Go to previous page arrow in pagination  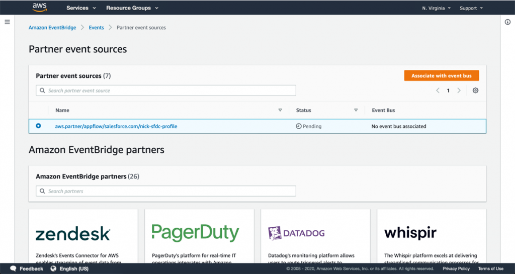[x=438, y=90]
